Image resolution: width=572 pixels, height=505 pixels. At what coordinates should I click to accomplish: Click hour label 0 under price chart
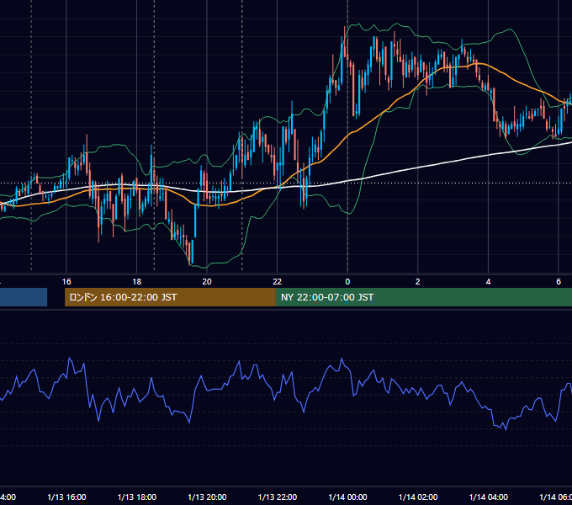point(347,282)
